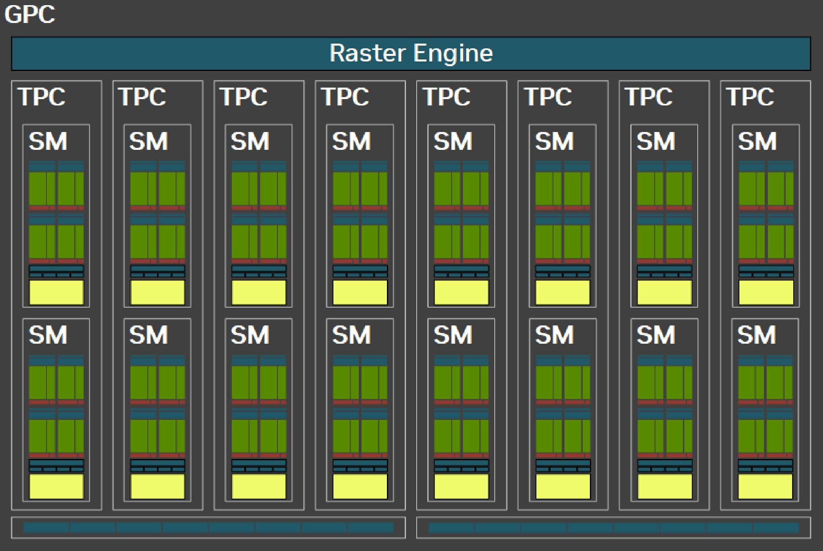Click lower SM label in fifth TPC
823x551 pixels.
[x=453, y=335]
